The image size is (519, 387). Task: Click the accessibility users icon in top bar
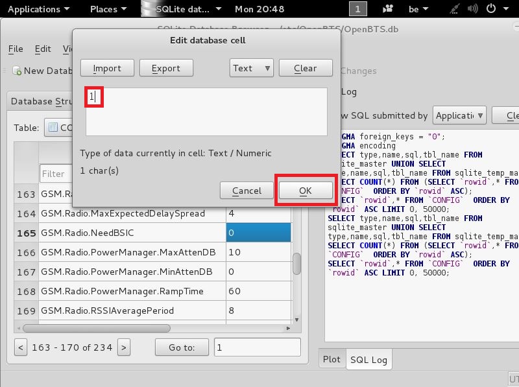(387, 9)
